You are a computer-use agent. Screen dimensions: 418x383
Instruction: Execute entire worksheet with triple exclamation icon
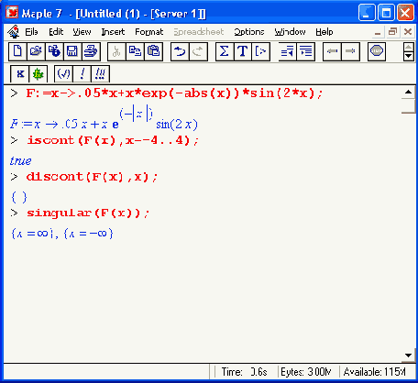point(100,74)
